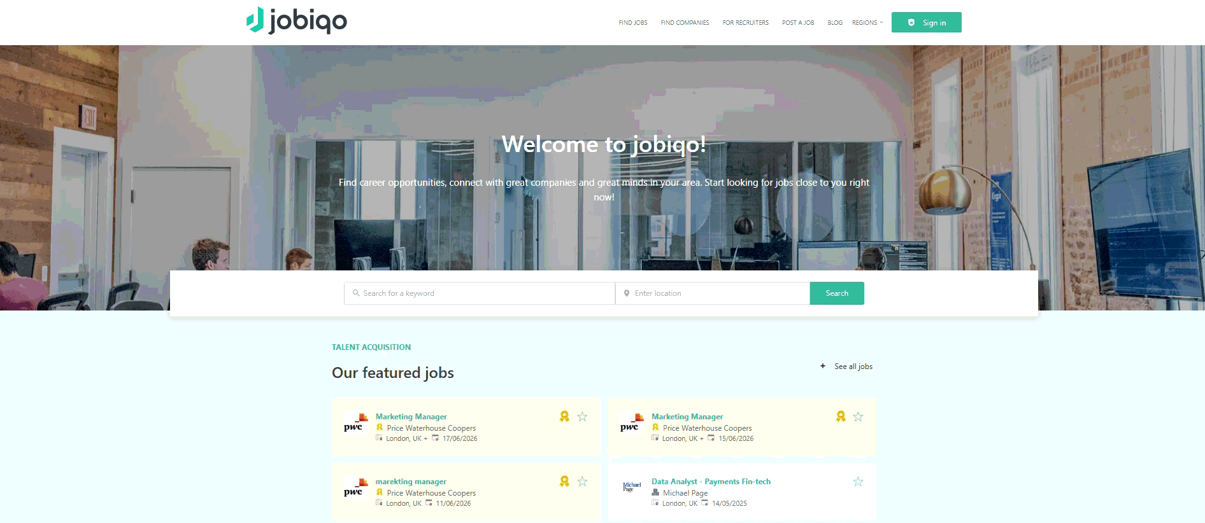Click the keyword search field
The width and height of the screenshot is (1205, 523).
[480, 293]
